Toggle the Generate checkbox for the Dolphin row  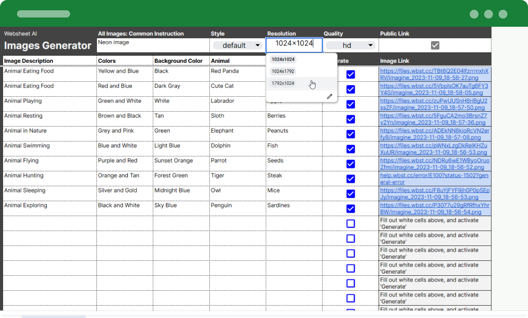click(351, 149)
